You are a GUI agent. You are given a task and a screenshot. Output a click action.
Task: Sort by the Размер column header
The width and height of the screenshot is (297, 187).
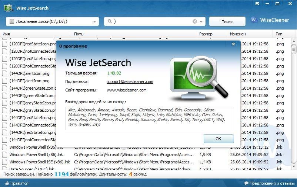click(x=211, y=34)
